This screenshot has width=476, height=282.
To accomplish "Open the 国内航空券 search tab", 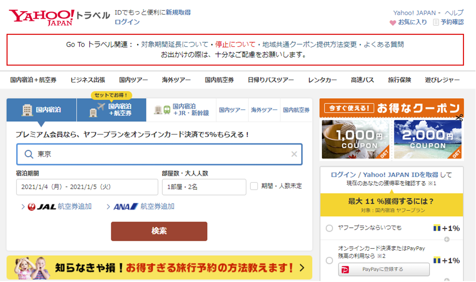I will (296, 110).
